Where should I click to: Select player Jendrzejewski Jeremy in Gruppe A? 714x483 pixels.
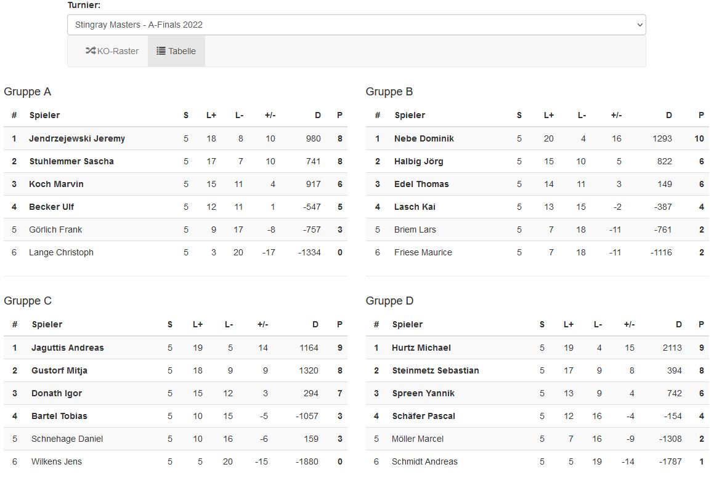click(77, 138)
